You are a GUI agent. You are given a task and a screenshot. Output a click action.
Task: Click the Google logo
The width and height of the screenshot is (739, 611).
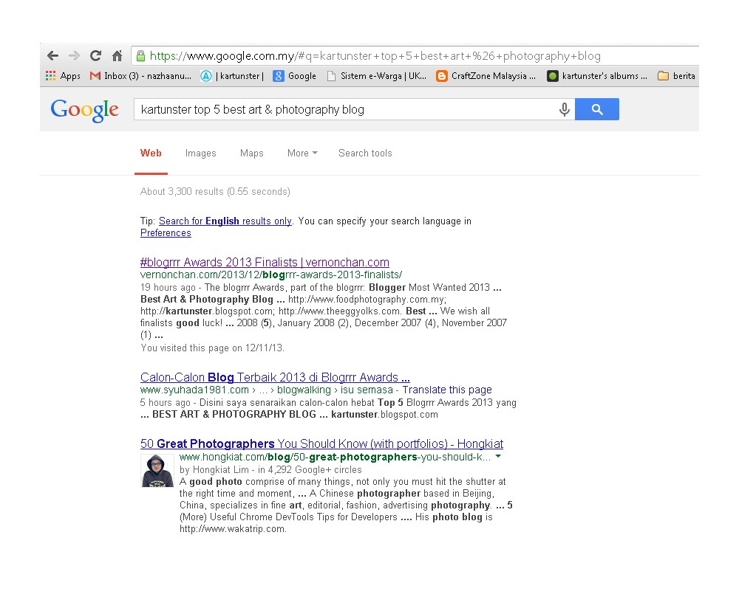(85, 110)
